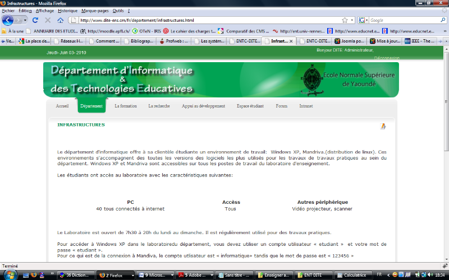Viewport: 449px width, 280px height.
Task: Click the department header banner
Action: 221,80
